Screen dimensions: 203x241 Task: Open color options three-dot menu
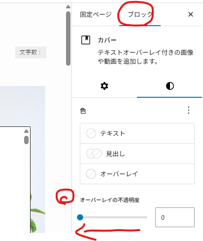tap(189, 110)
